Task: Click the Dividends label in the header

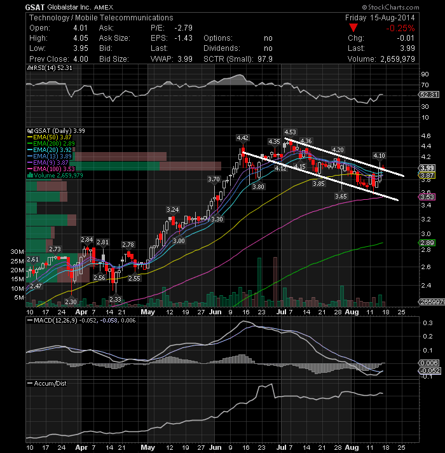Action: pyautogui.click(x=222, y=48)
